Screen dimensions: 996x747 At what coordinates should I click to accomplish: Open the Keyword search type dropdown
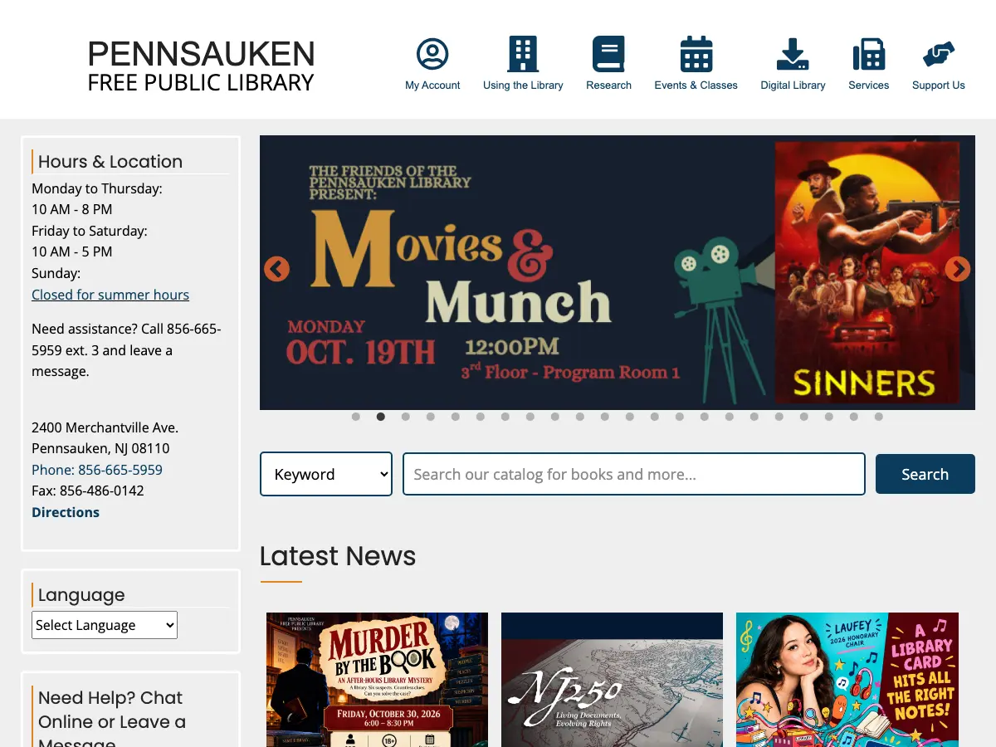tap(326, 474)
